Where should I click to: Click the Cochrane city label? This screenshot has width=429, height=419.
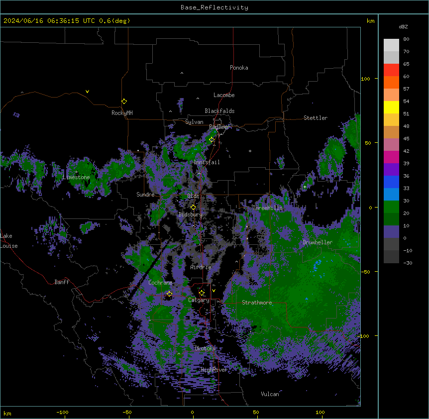(x=160, y=283)
